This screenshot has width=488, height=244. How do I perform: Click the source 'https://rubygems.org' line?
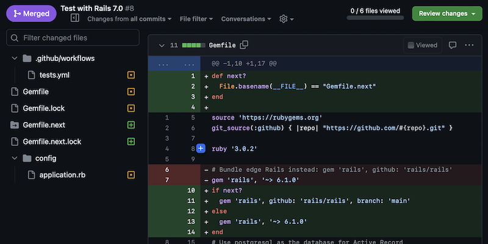click(267, 118)
